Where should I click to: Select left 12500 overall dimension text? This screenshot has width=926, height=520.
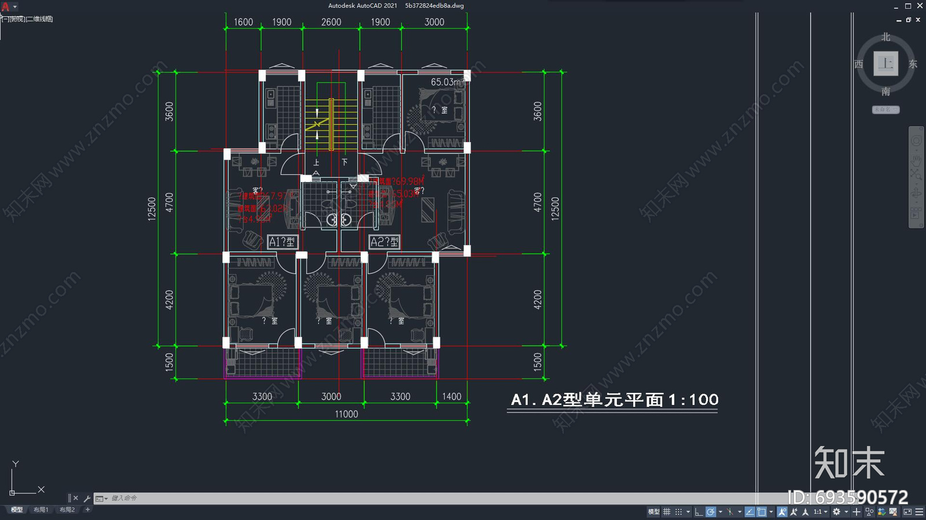[152, 209]
